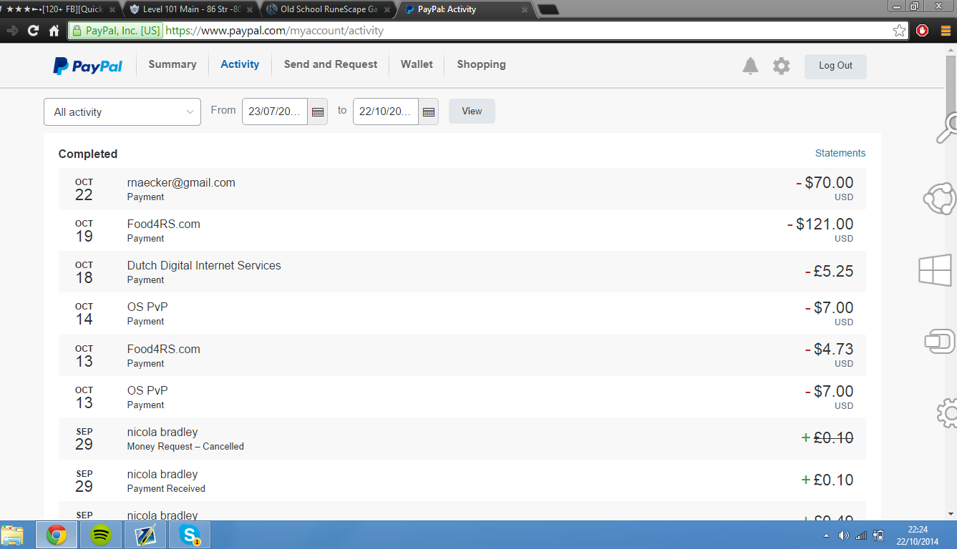957x549 pixels.
Task: Open Chrome from the taskbar
Action: point(57,535)
